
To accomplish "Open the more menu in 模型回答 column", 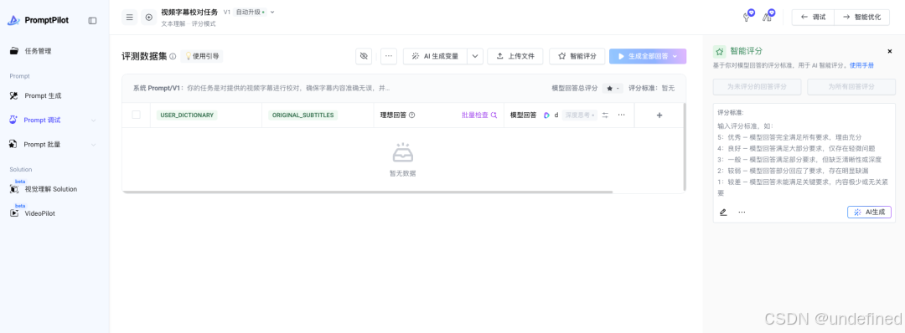I will tap(621, 115).
